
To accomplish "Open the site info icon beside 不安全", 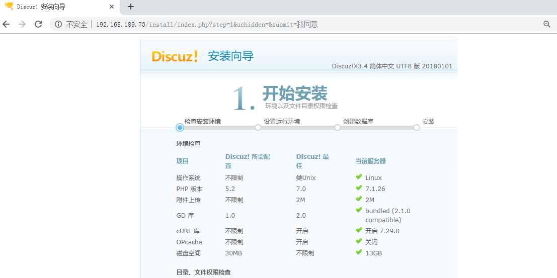I will tap(58, 24).
